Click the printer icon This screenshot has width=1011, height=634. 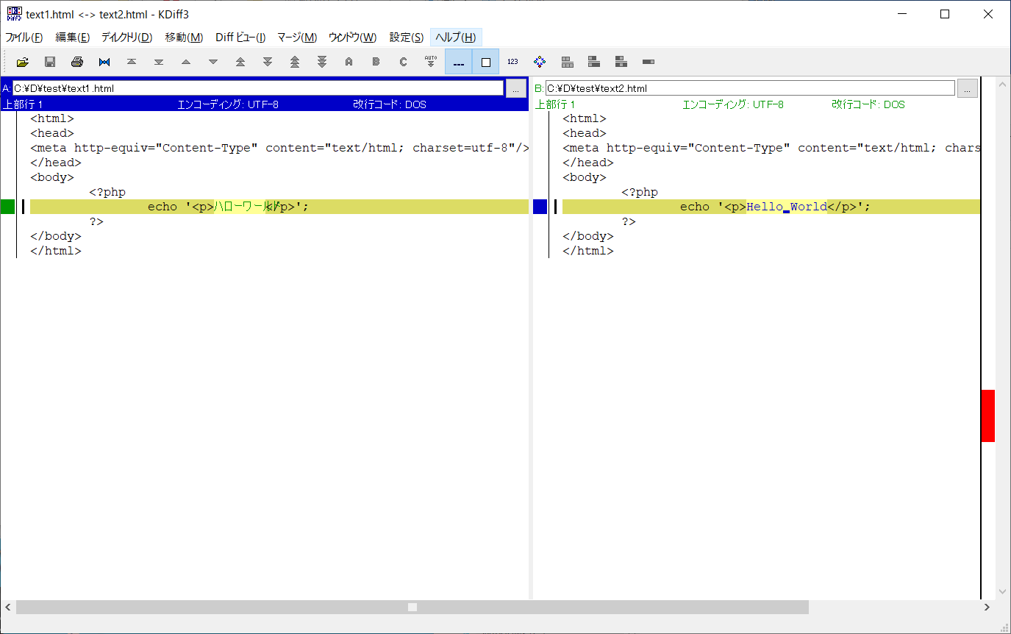point(77,62)
